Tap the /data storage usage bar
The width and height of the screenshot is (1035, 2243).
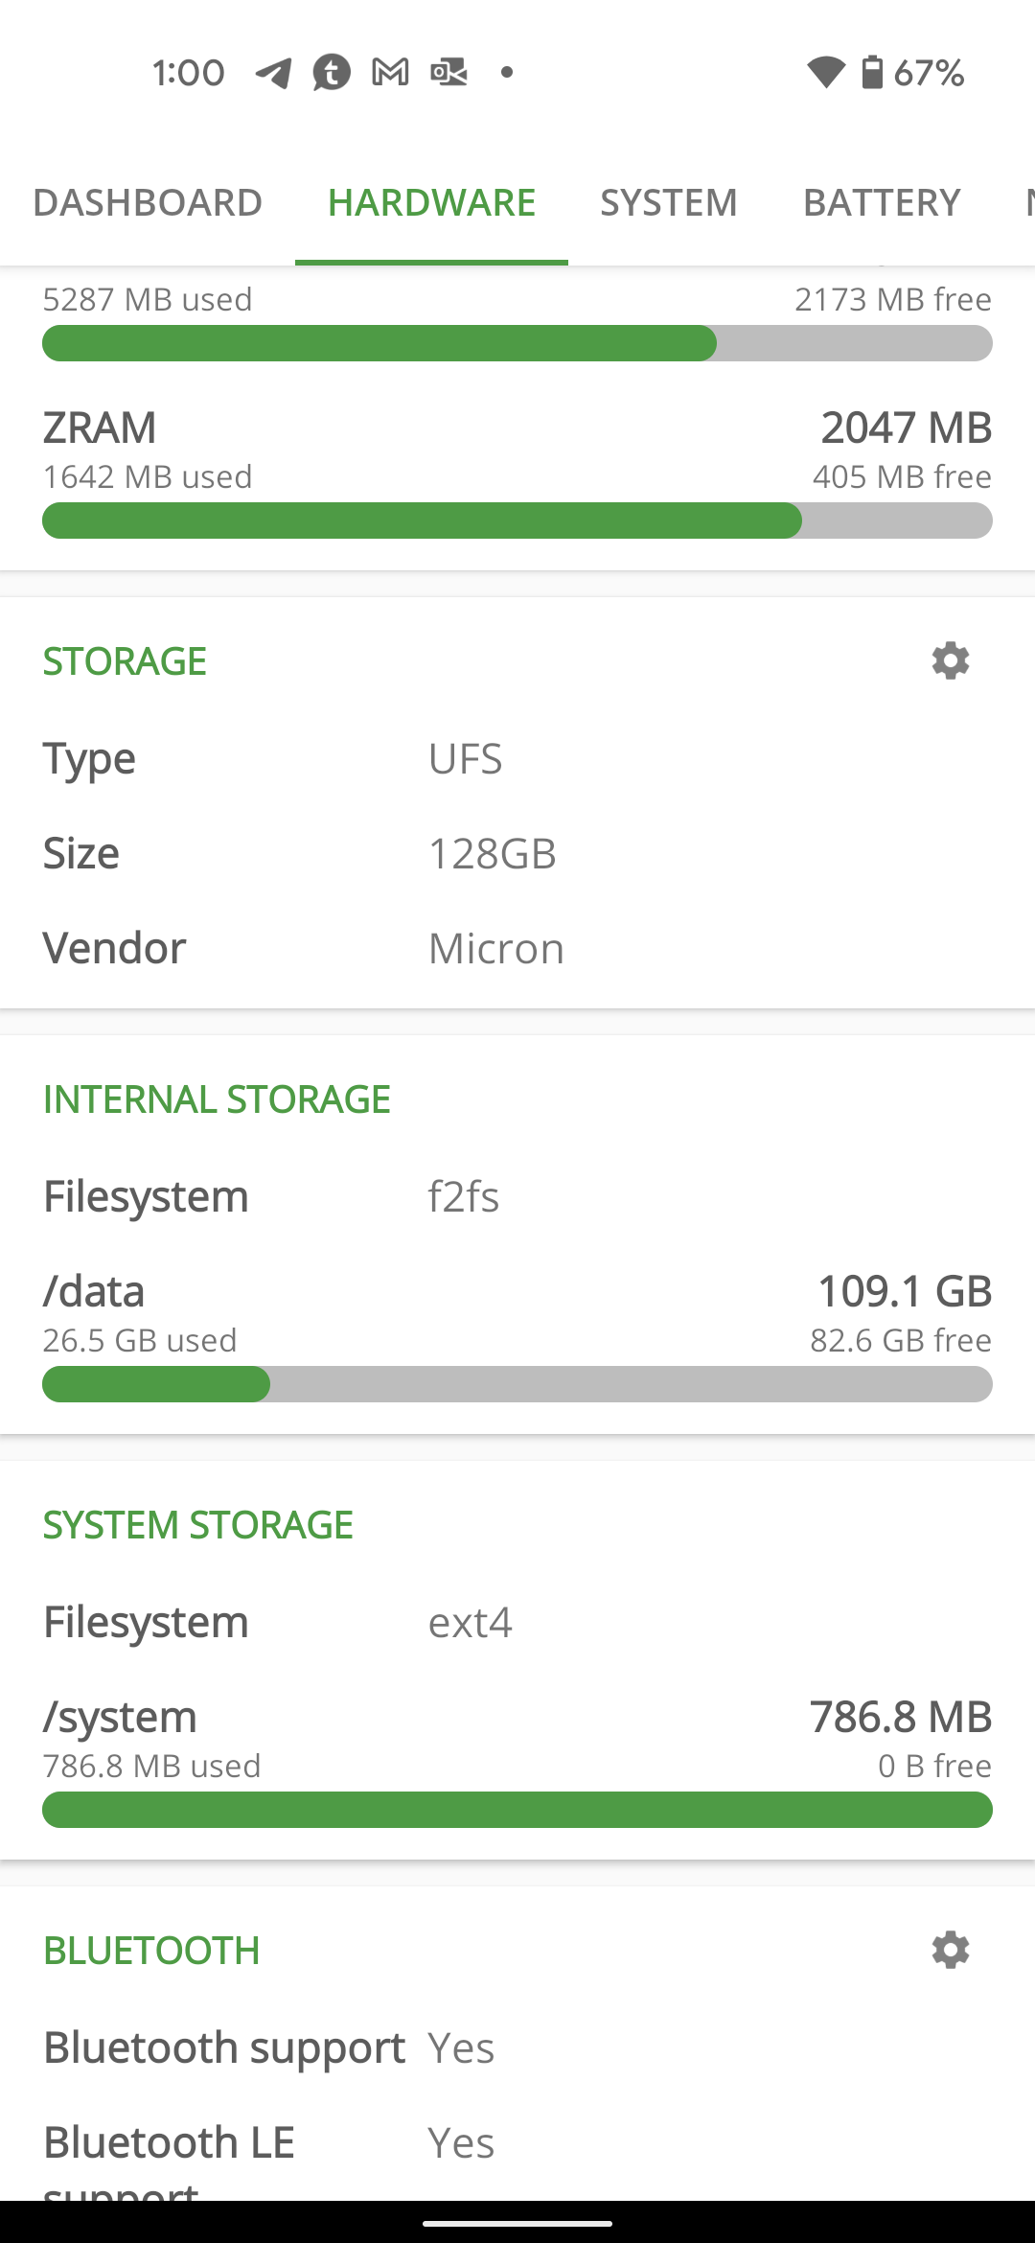[x=517, y=1384]
